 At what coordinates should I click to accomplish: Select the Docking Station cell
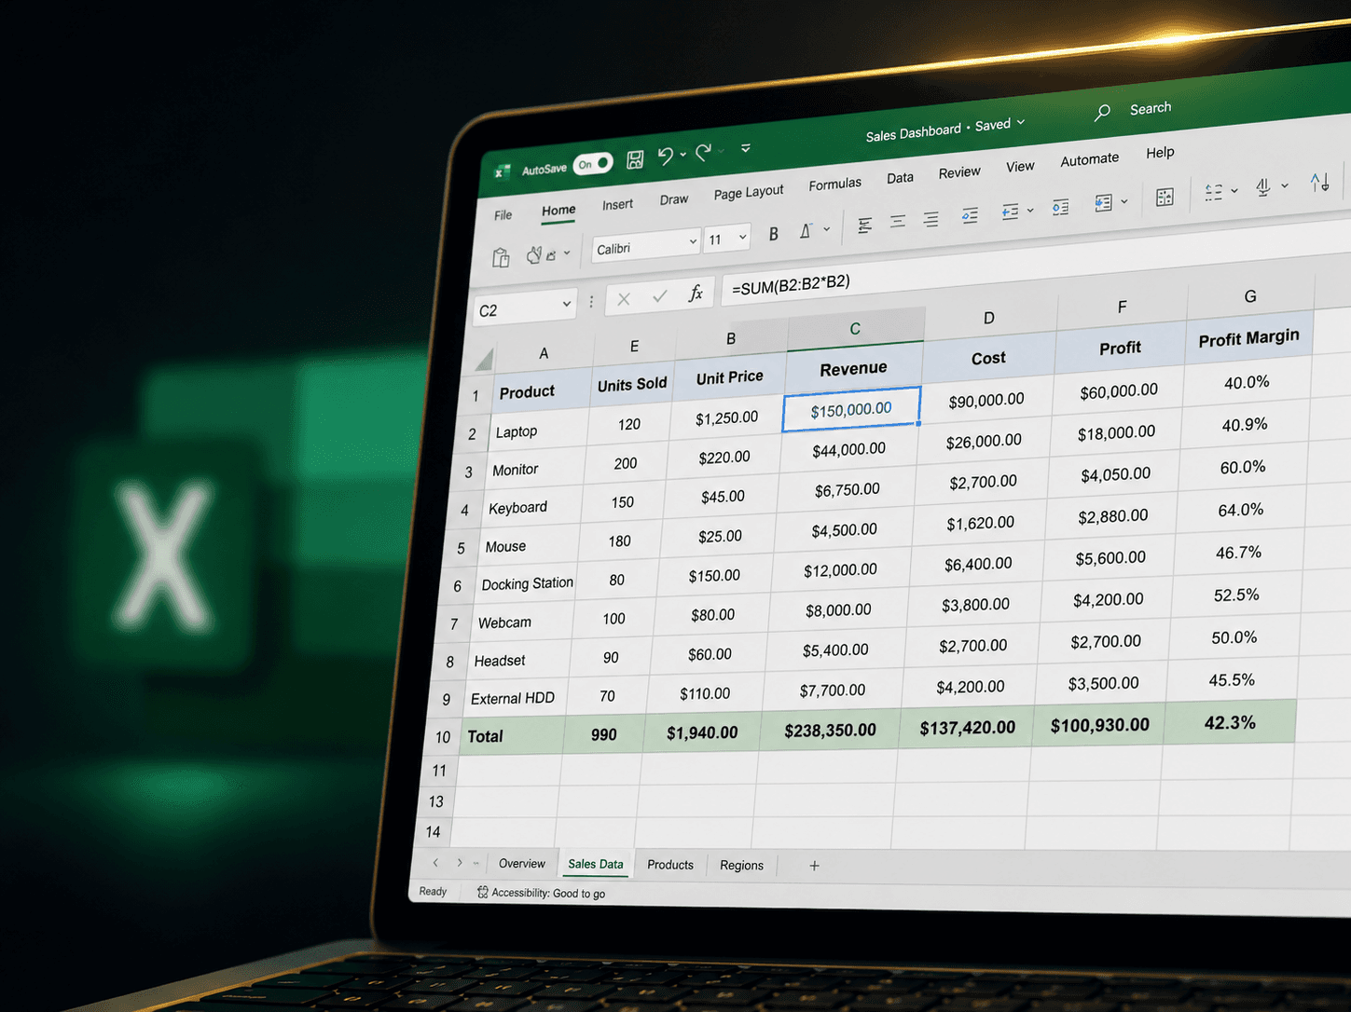tap(527, 584)
